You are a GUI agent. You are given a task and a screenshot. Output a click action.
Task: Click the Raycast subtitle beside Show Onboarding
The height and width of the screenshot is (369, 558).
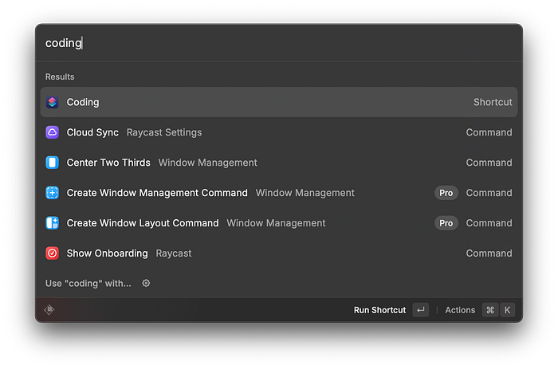click(x=174, y=253)
